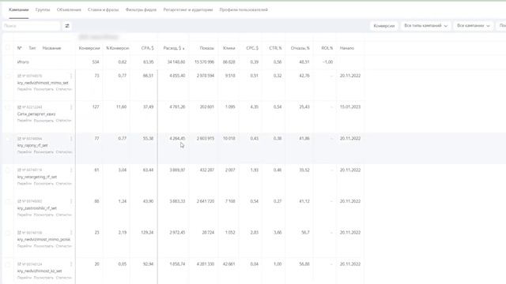Click Перейти link under kry_nedvizhimost_mimo_poisk

25,246
